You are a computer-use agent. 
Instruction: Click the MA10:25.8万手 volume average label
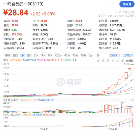tap(46, 100)
